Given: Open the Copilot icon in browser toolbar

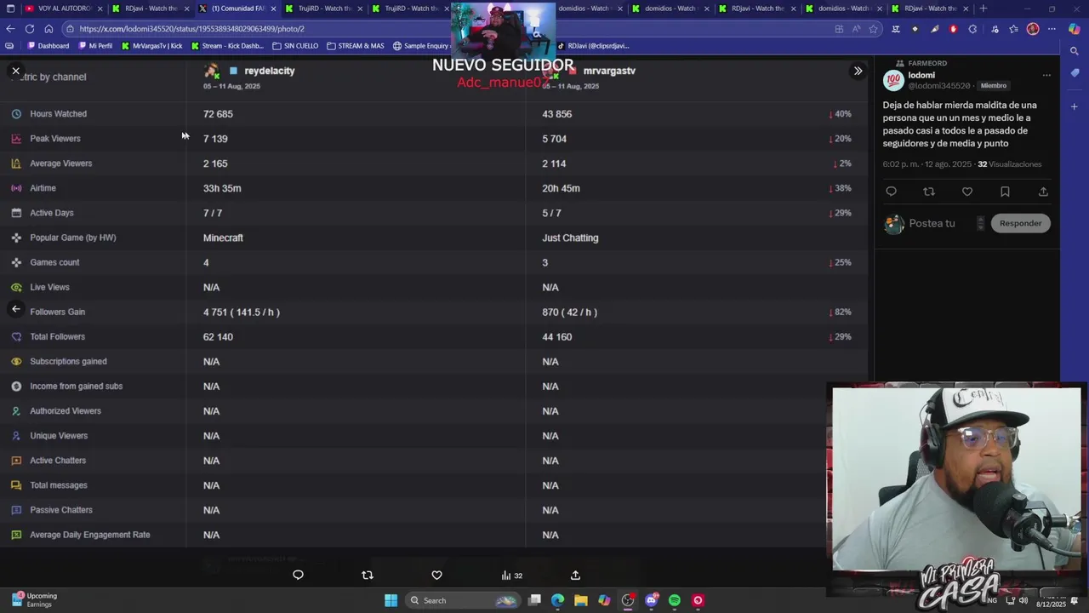Looking at the screenshot, I should (1074, 29).
